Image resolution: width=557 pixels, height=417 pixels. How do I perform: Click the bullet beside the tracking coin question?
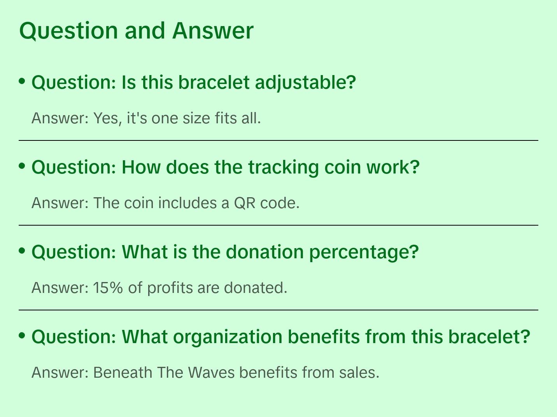click(22, 166)
